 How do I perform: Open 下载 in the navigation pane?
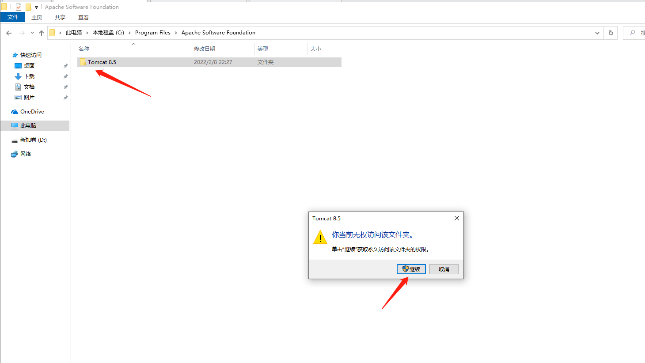[29, 76]
